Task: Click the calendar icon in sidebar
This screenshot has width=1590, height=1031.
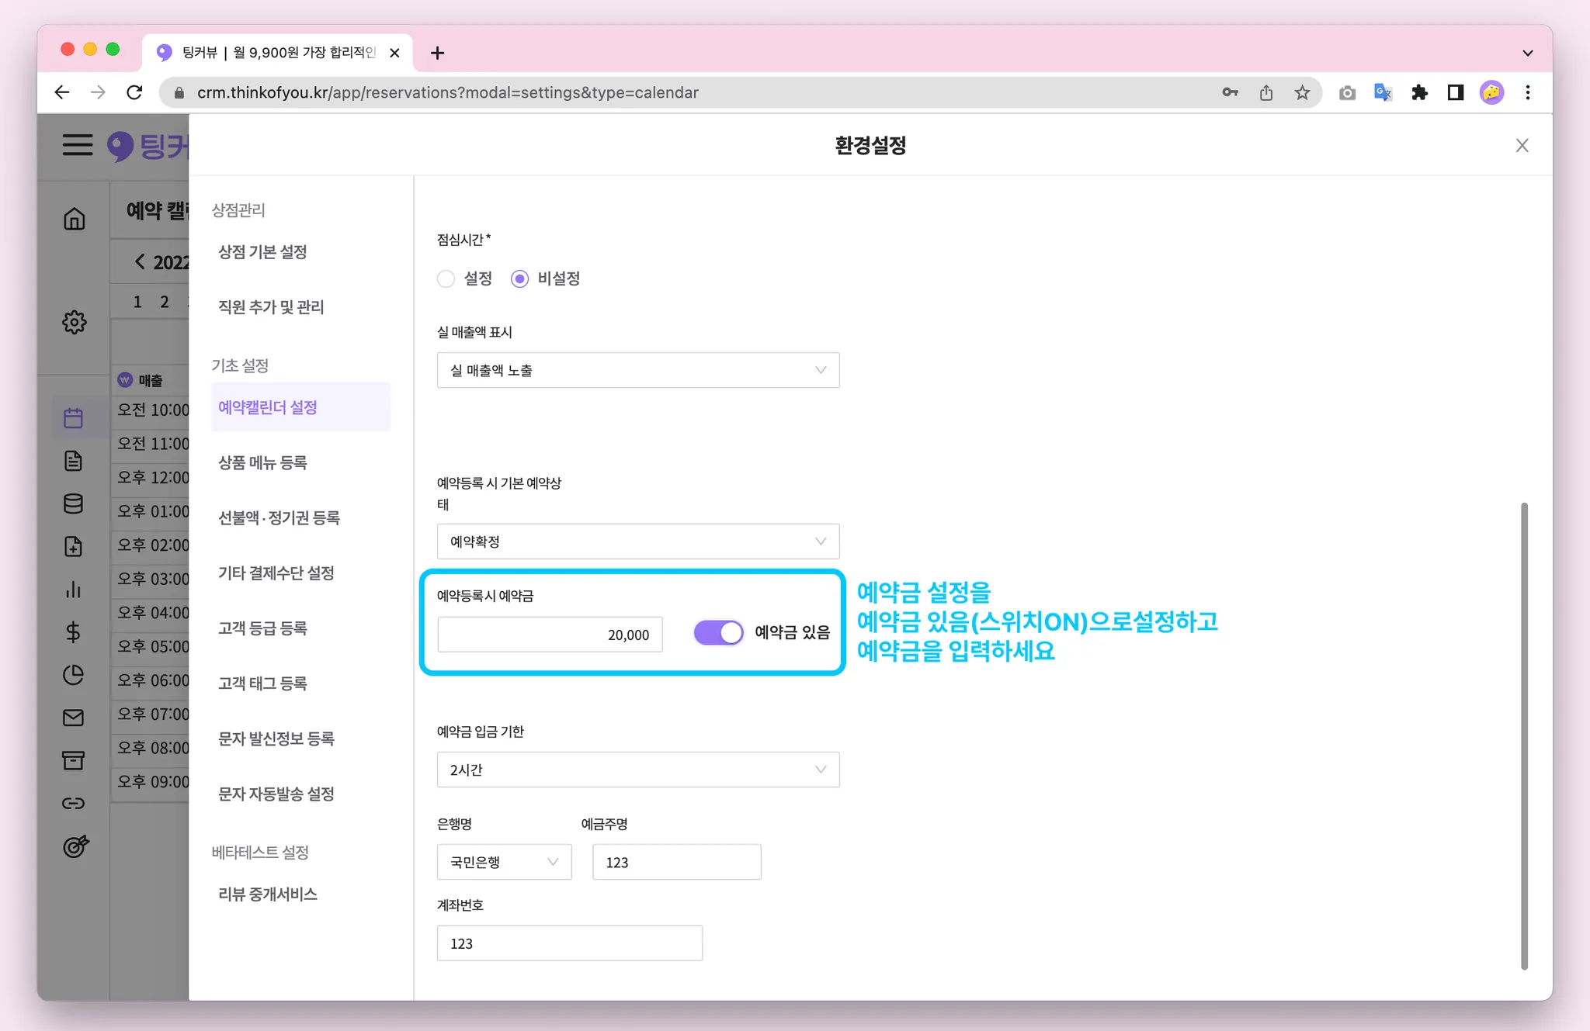Action: (x=74, y=418)
